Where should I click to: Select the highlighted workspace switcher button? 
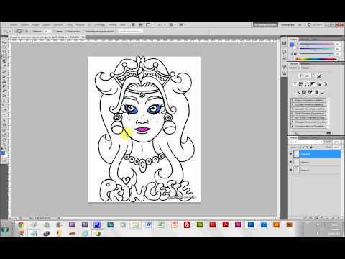coord(266,24)
